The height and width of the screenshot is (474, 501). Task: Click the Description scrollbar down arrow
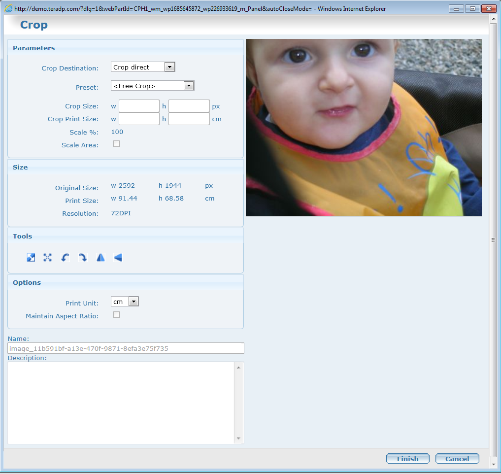(239, 439)
